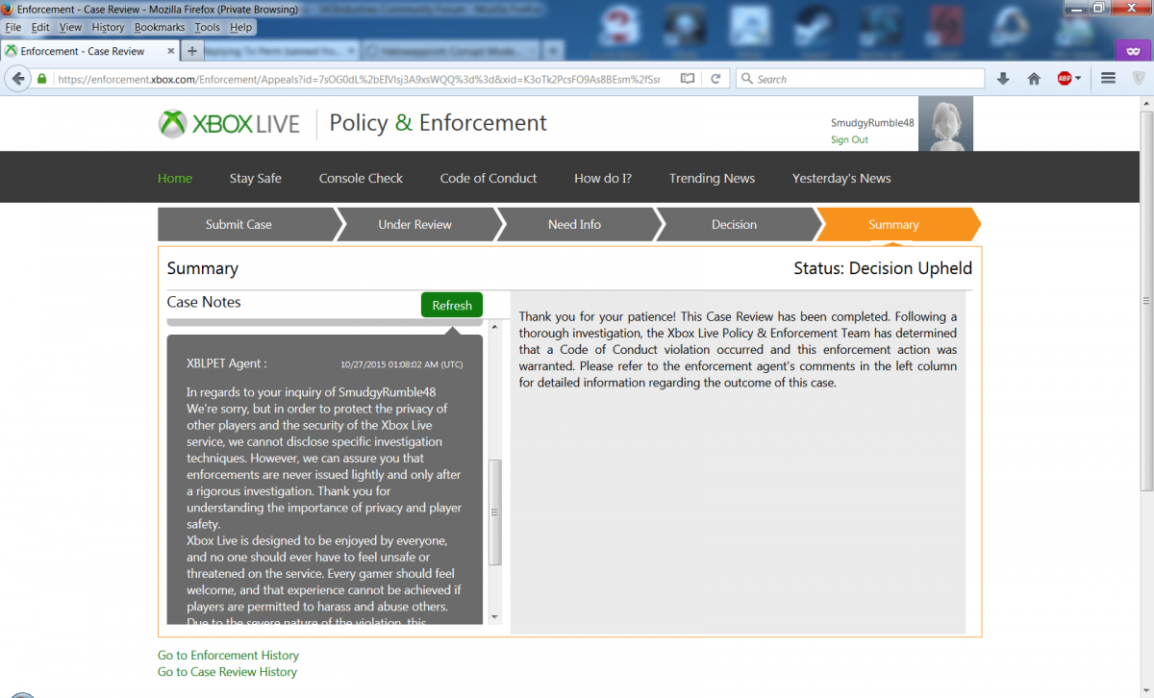Toggle Reader View icon in address bar
This screenshot has height=698, width=1154.
tap(687, 79)
